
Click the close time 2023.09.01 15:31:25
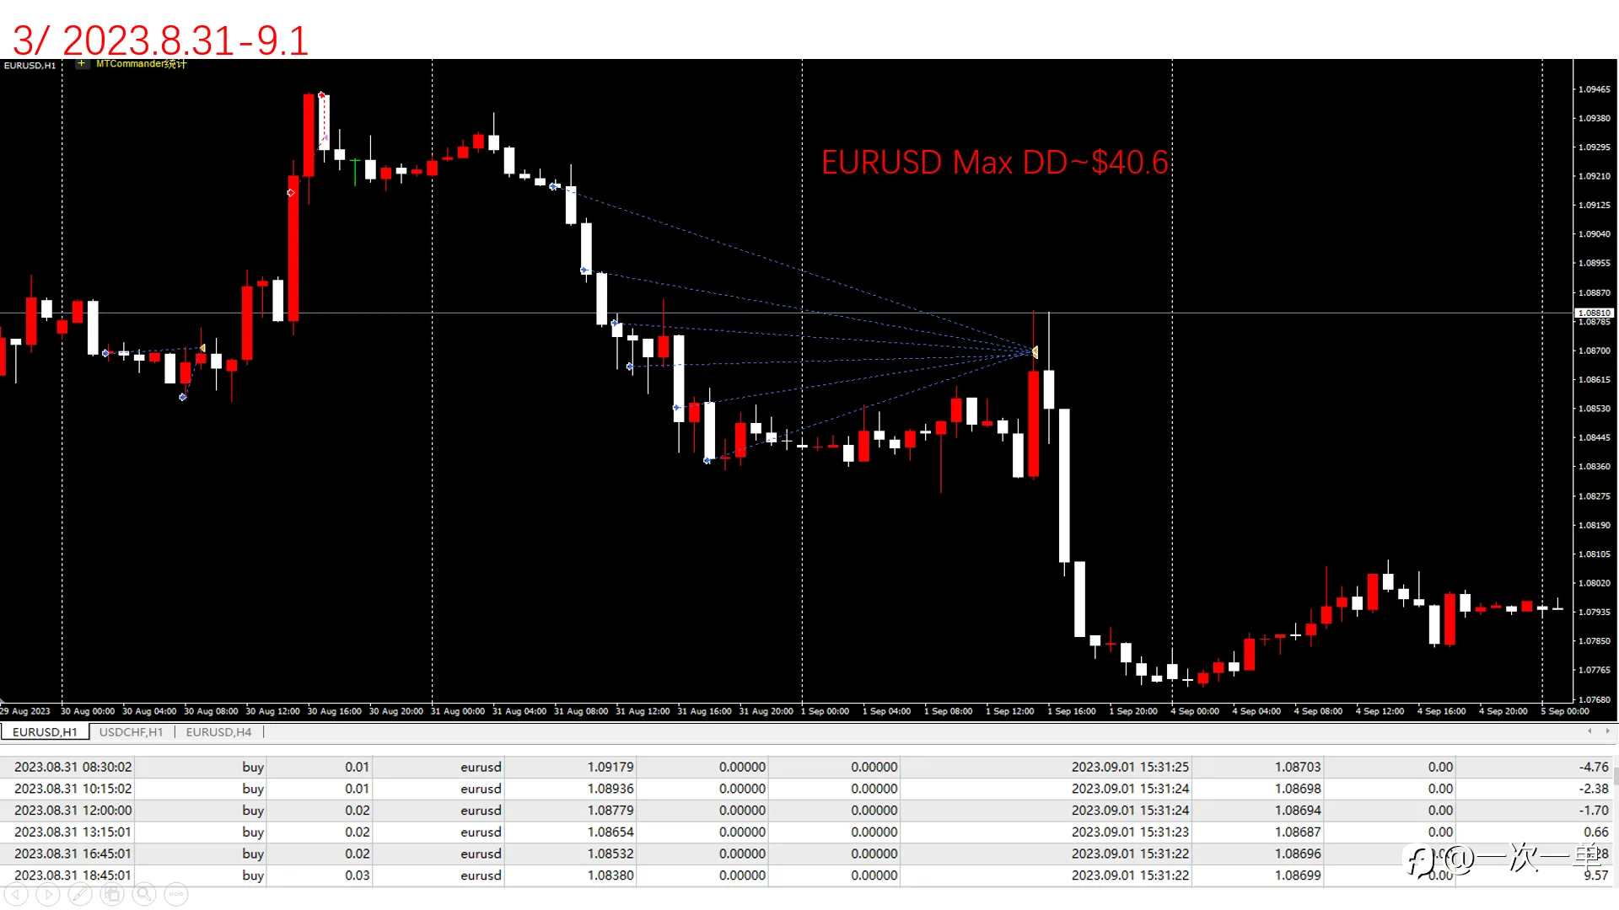click(x=1130, y=767)
